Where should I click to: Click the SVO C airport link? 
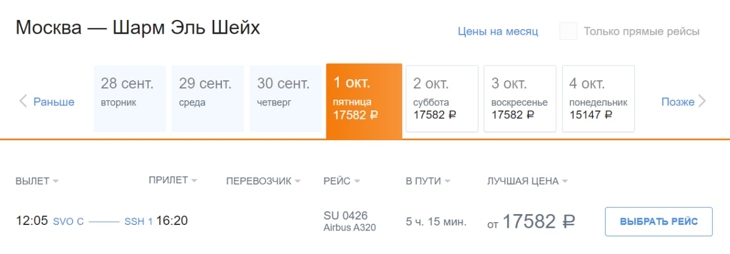coord(68,222)
